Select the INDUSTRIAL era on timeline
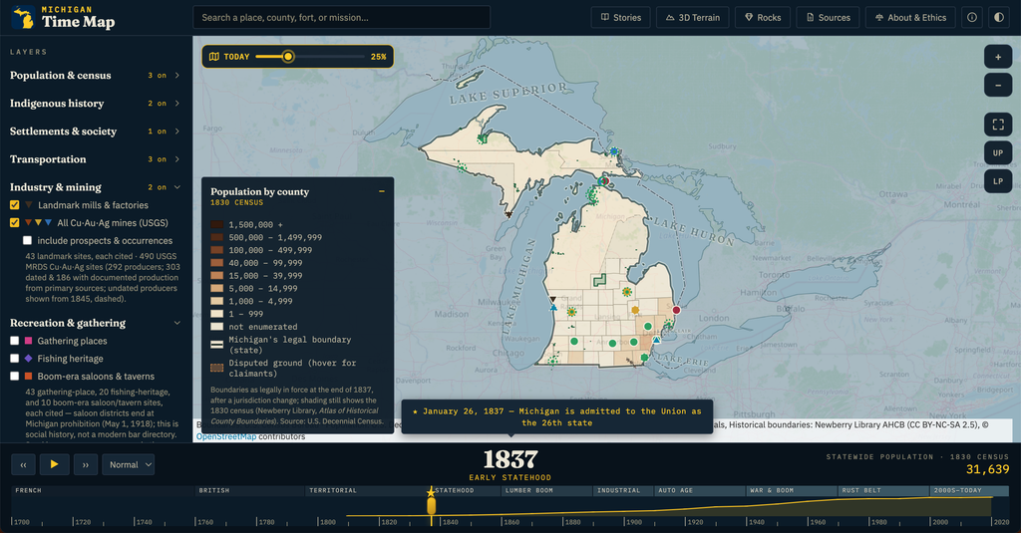Image resolution: width=1021 pixels, height=533 pixels. (623, 491)
